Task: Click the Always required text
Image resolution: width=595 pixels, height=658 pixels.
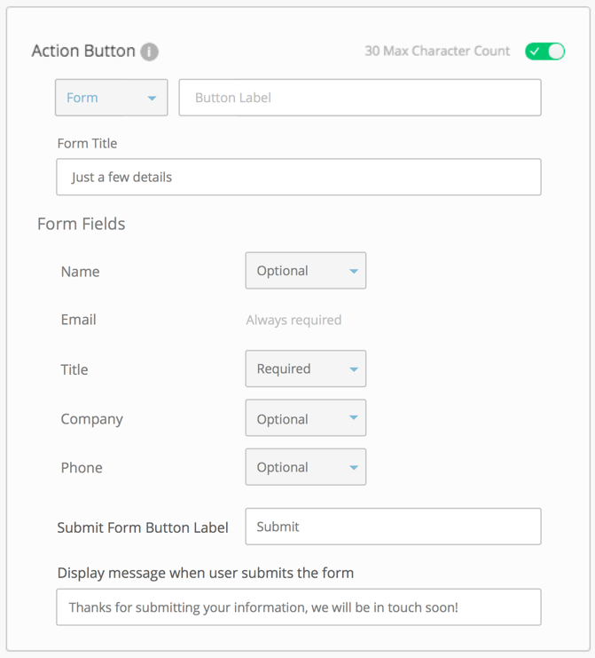Action: point(294,320)
